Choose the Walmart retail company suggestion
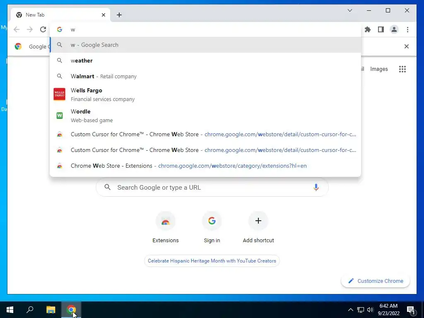Viewport: 424px width, 318px height. (205, 76)
